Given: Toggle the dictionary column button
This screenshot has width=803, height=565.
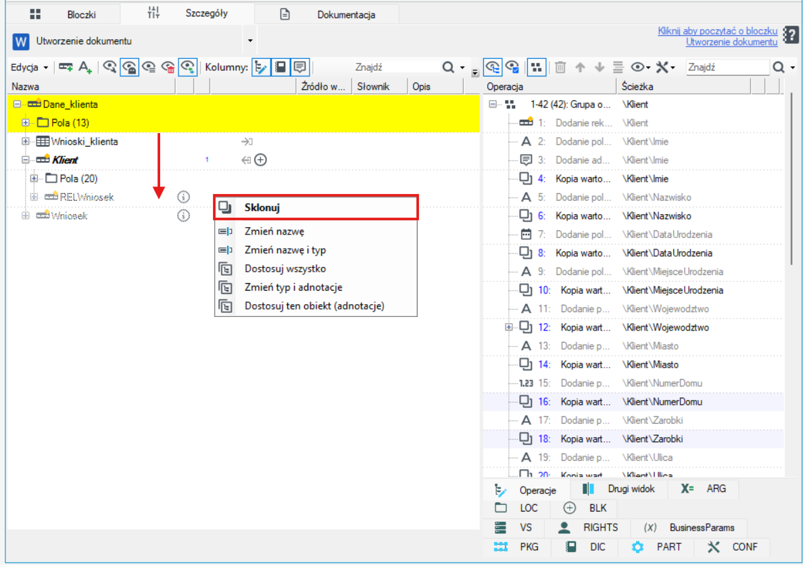Looking at the screenshot, I should point(280,67).
